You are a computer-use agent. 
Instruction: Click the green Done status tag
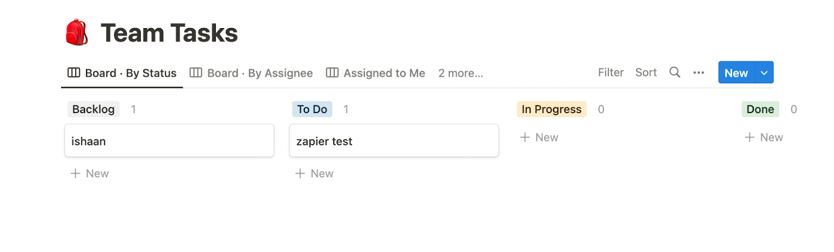click(x=760, y=109)
